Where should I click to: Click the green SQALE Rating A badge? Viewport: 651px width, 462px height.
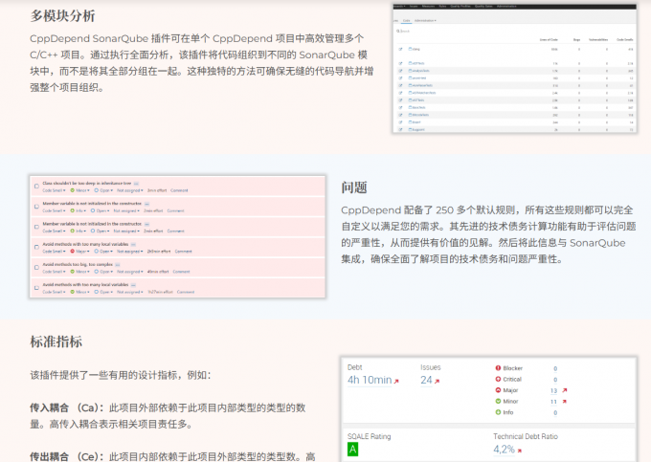[352, 450]
